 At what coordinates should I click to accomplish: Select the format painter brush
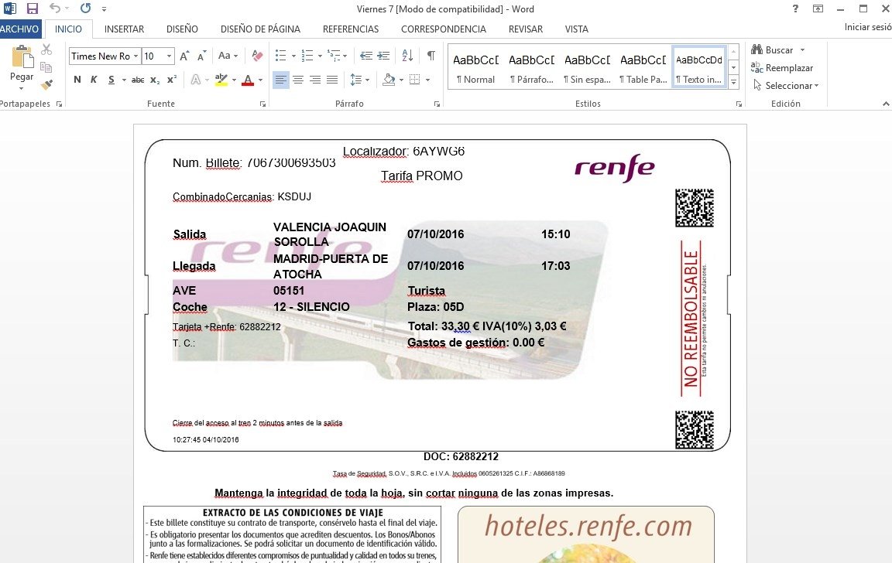[x=46, y=84]
